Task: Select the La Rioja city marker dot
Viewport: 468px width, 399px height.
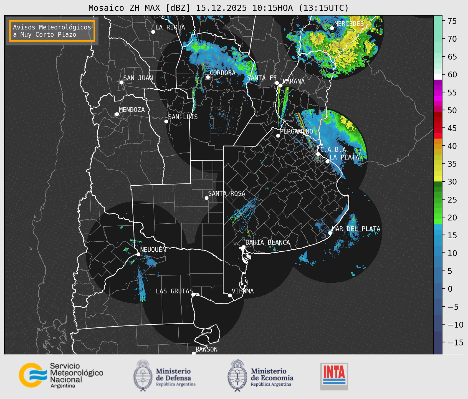Action: click(153, 32)
